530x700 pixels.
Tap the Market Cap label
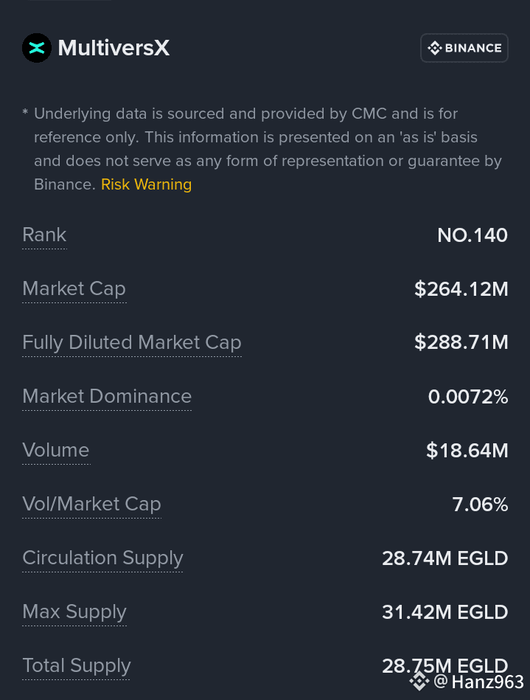pos(74,288)
